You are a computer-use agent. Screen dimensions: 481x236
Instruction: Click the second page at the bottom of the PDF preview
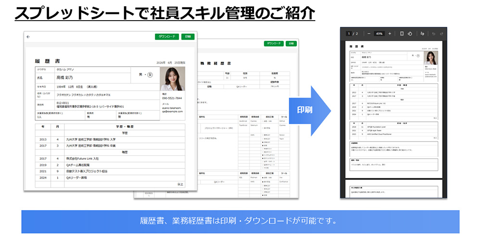(394, 190)
